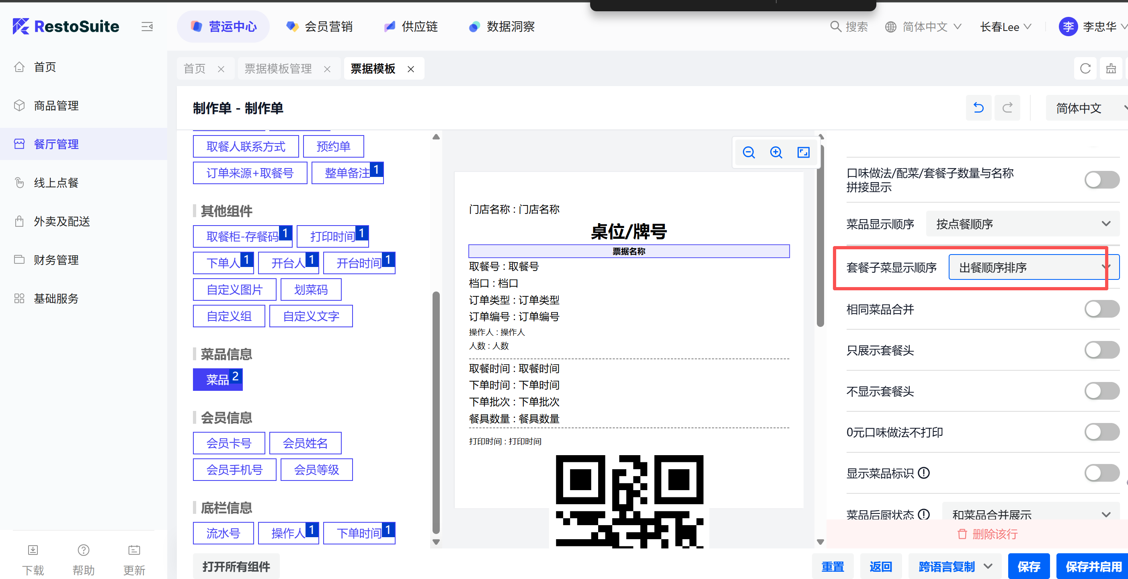Click the 打开所有组件 button
1128x579 pixels.
coord(236,566)
